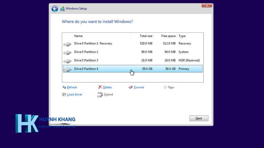Image resolution: width=264 pixels, height=148 pixels.
Task: Click the eraser Format icon
Action: point(130,87)
